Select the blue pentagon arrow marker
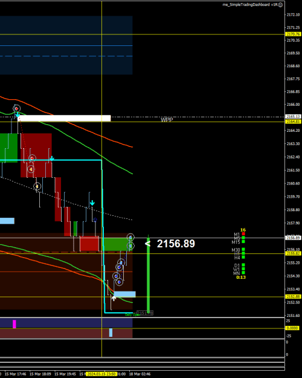The height and width of the screenshot is (378, 302). [95, 220]
